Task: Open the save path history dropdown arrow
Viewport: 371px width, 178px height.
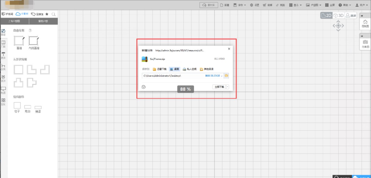Action: 222,76
